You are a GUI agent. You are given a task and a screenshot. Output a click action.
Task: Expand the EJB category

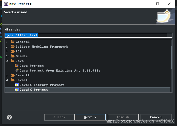tap(7, 51)
